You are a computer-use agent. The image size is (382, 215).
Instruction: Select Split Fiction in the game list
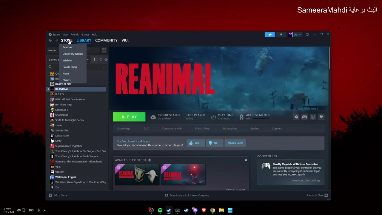pos(77,136)
